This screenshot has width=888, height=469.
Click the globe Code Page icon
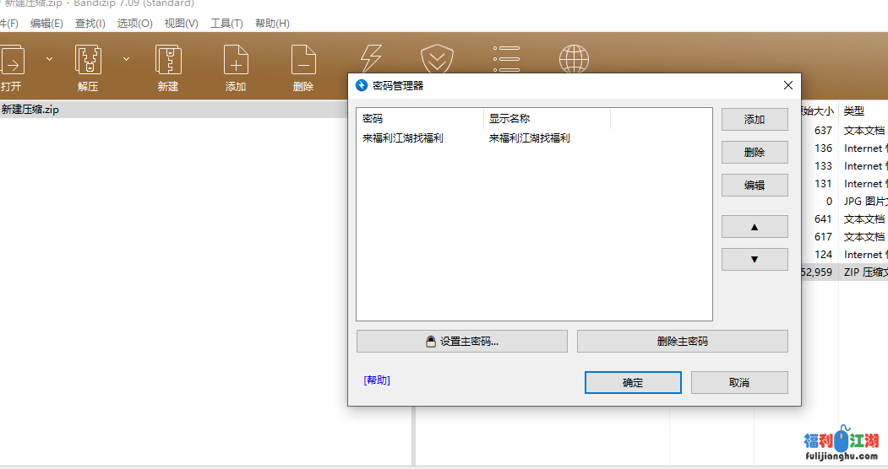(x=574, y=59)
